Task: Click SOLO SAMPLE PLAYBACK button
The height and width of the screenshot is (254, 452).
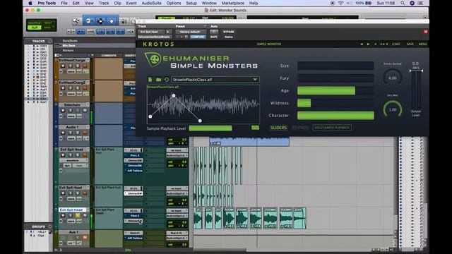Action: 332,128
